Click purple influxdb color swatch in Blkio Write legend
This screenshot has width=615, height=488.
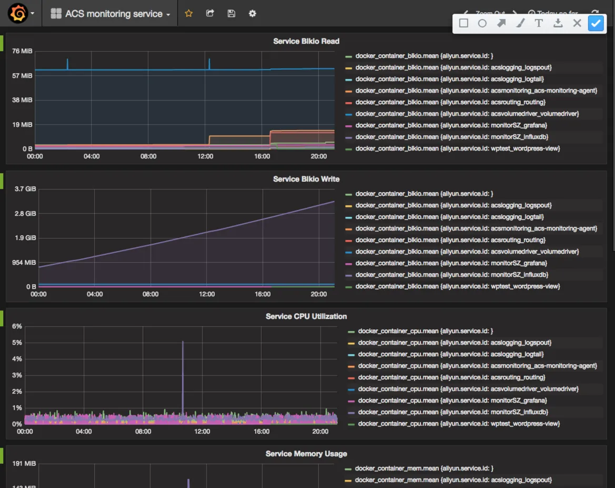pos(349,275)
